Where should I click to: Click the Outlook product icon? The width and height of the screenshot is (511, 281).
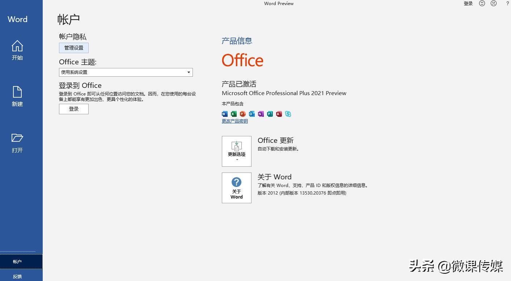pyautogui.click(x=252, y=114)
